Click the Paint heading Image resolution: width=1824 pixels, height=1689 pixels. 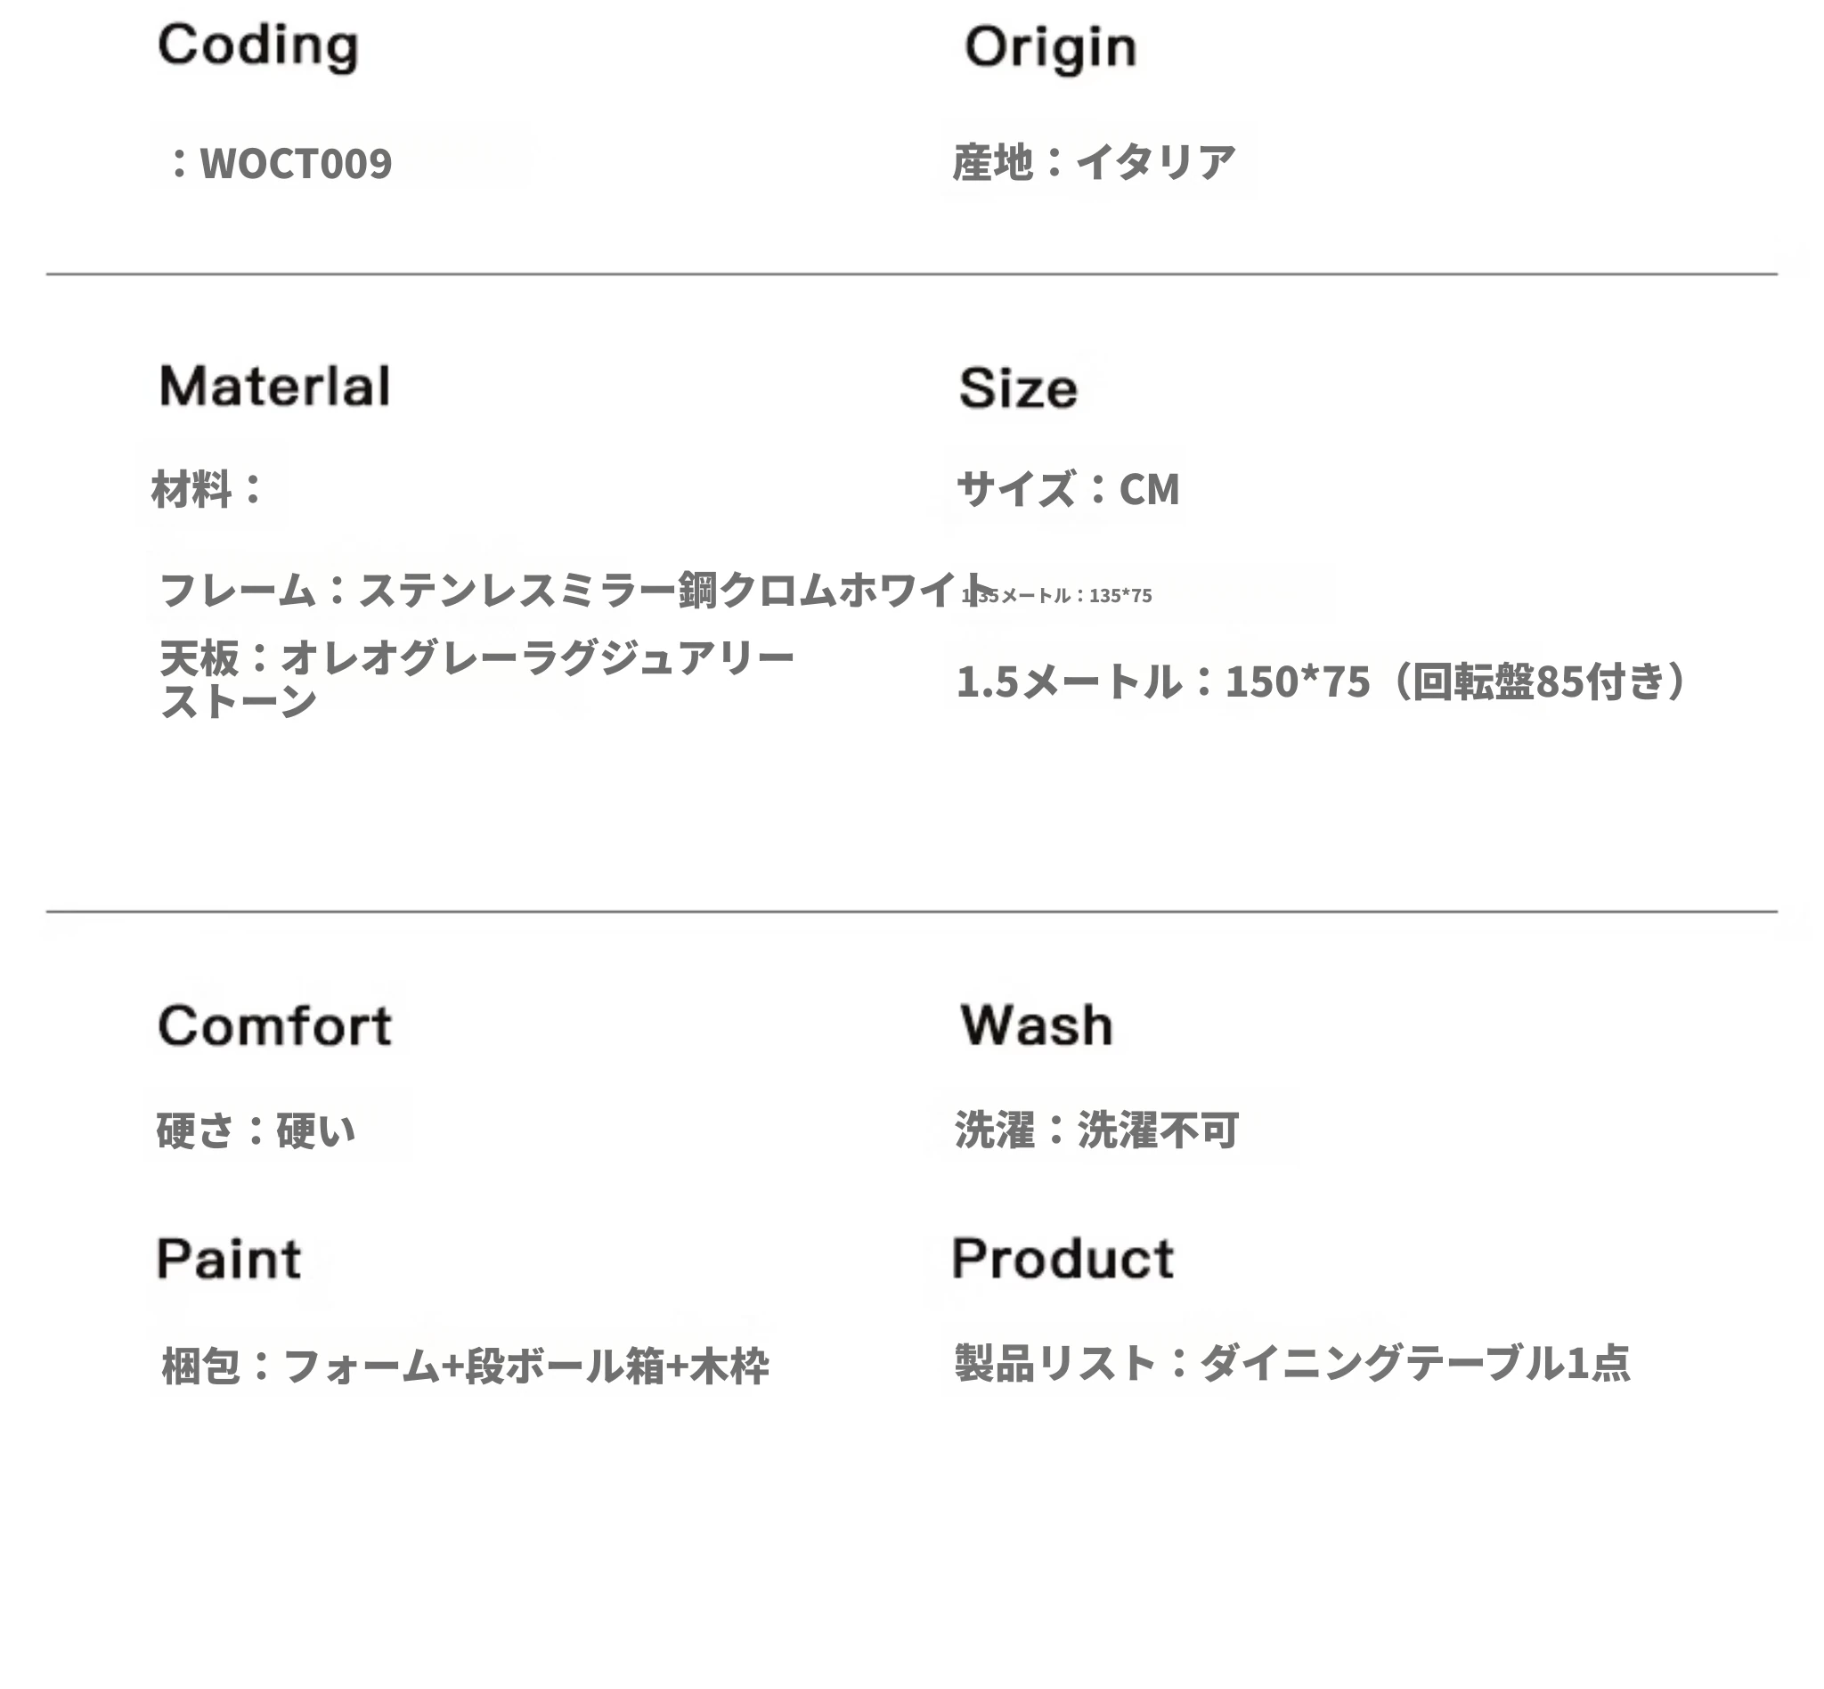(x=229, y=1259)
